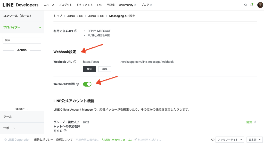Open ツール in the sidebar
Image resolution: width=264 pixels, height=144 pixels.
[x=7, y=117]
